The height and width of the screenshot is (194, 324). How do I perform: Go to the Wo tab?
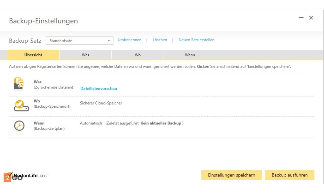pos(138,55)
